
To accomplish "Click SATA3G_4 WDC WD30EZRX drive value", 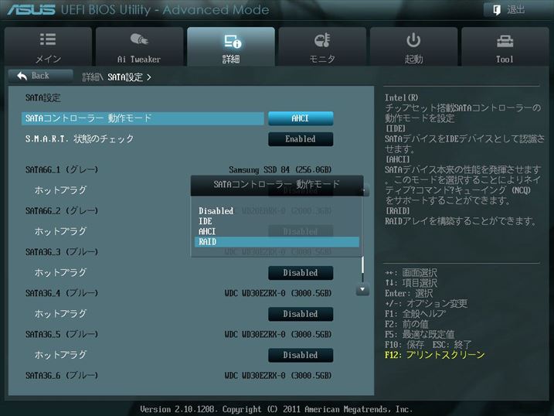I will 278,293.
